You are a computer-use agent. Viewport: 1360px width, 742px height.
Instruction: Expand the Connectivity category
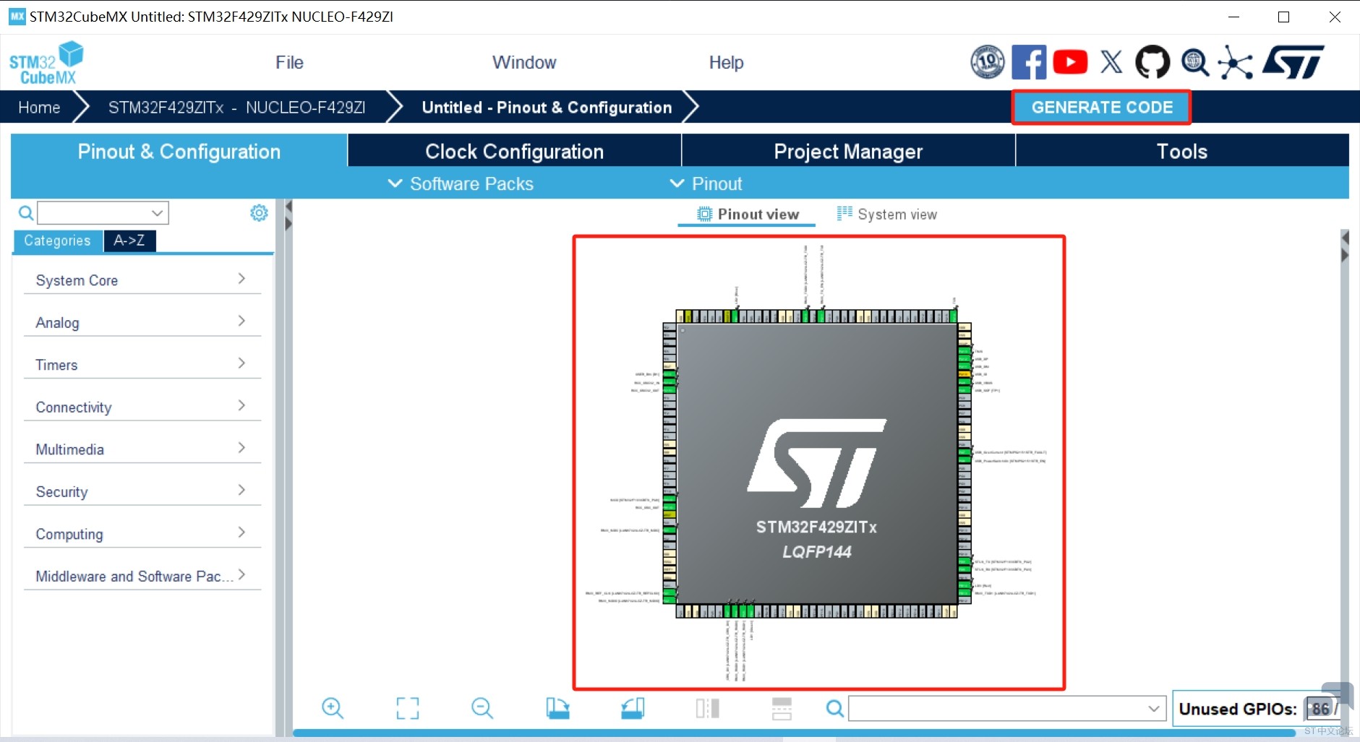142,407
